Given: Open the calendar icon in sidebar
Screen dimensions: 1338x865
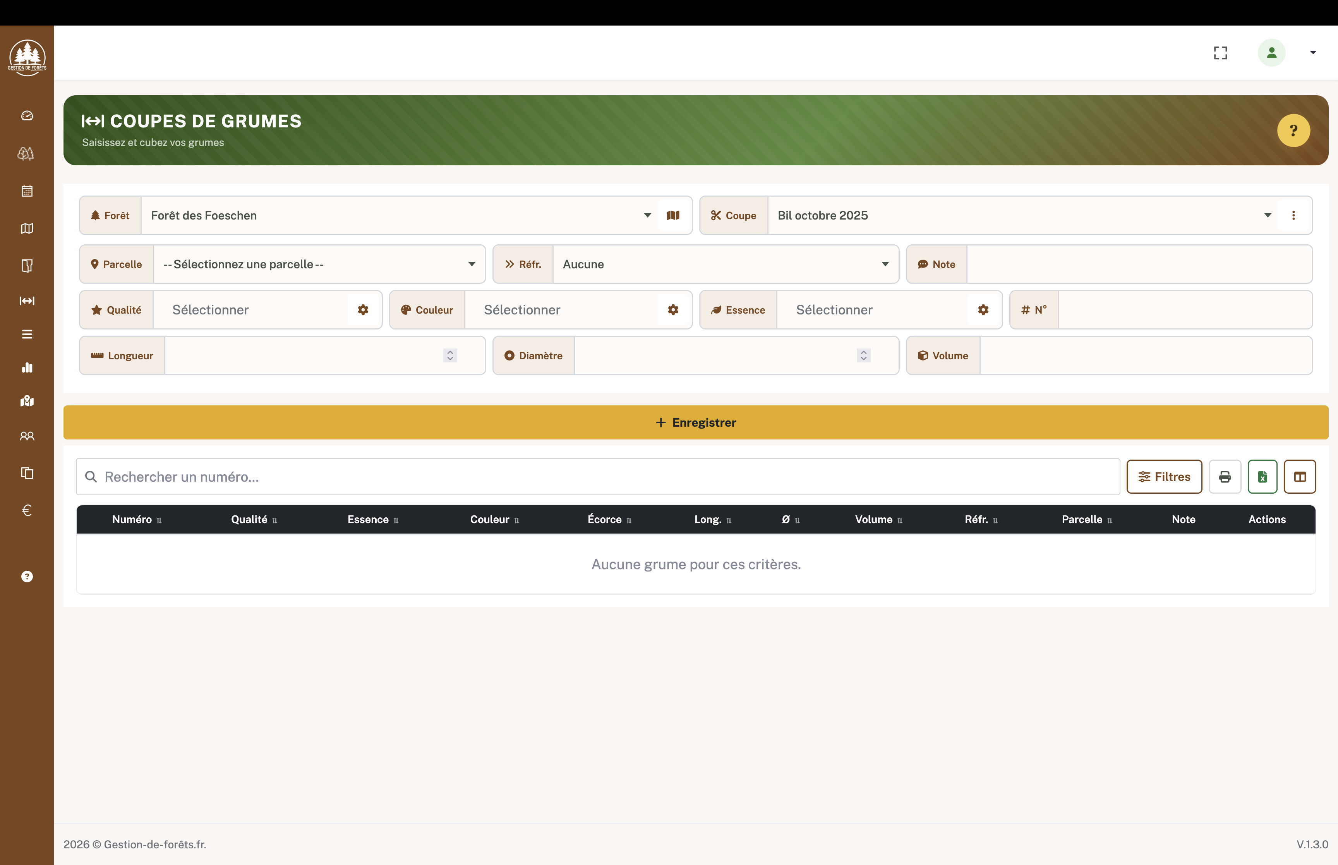Looking at the screenshot, I should [x=27, y=191].
